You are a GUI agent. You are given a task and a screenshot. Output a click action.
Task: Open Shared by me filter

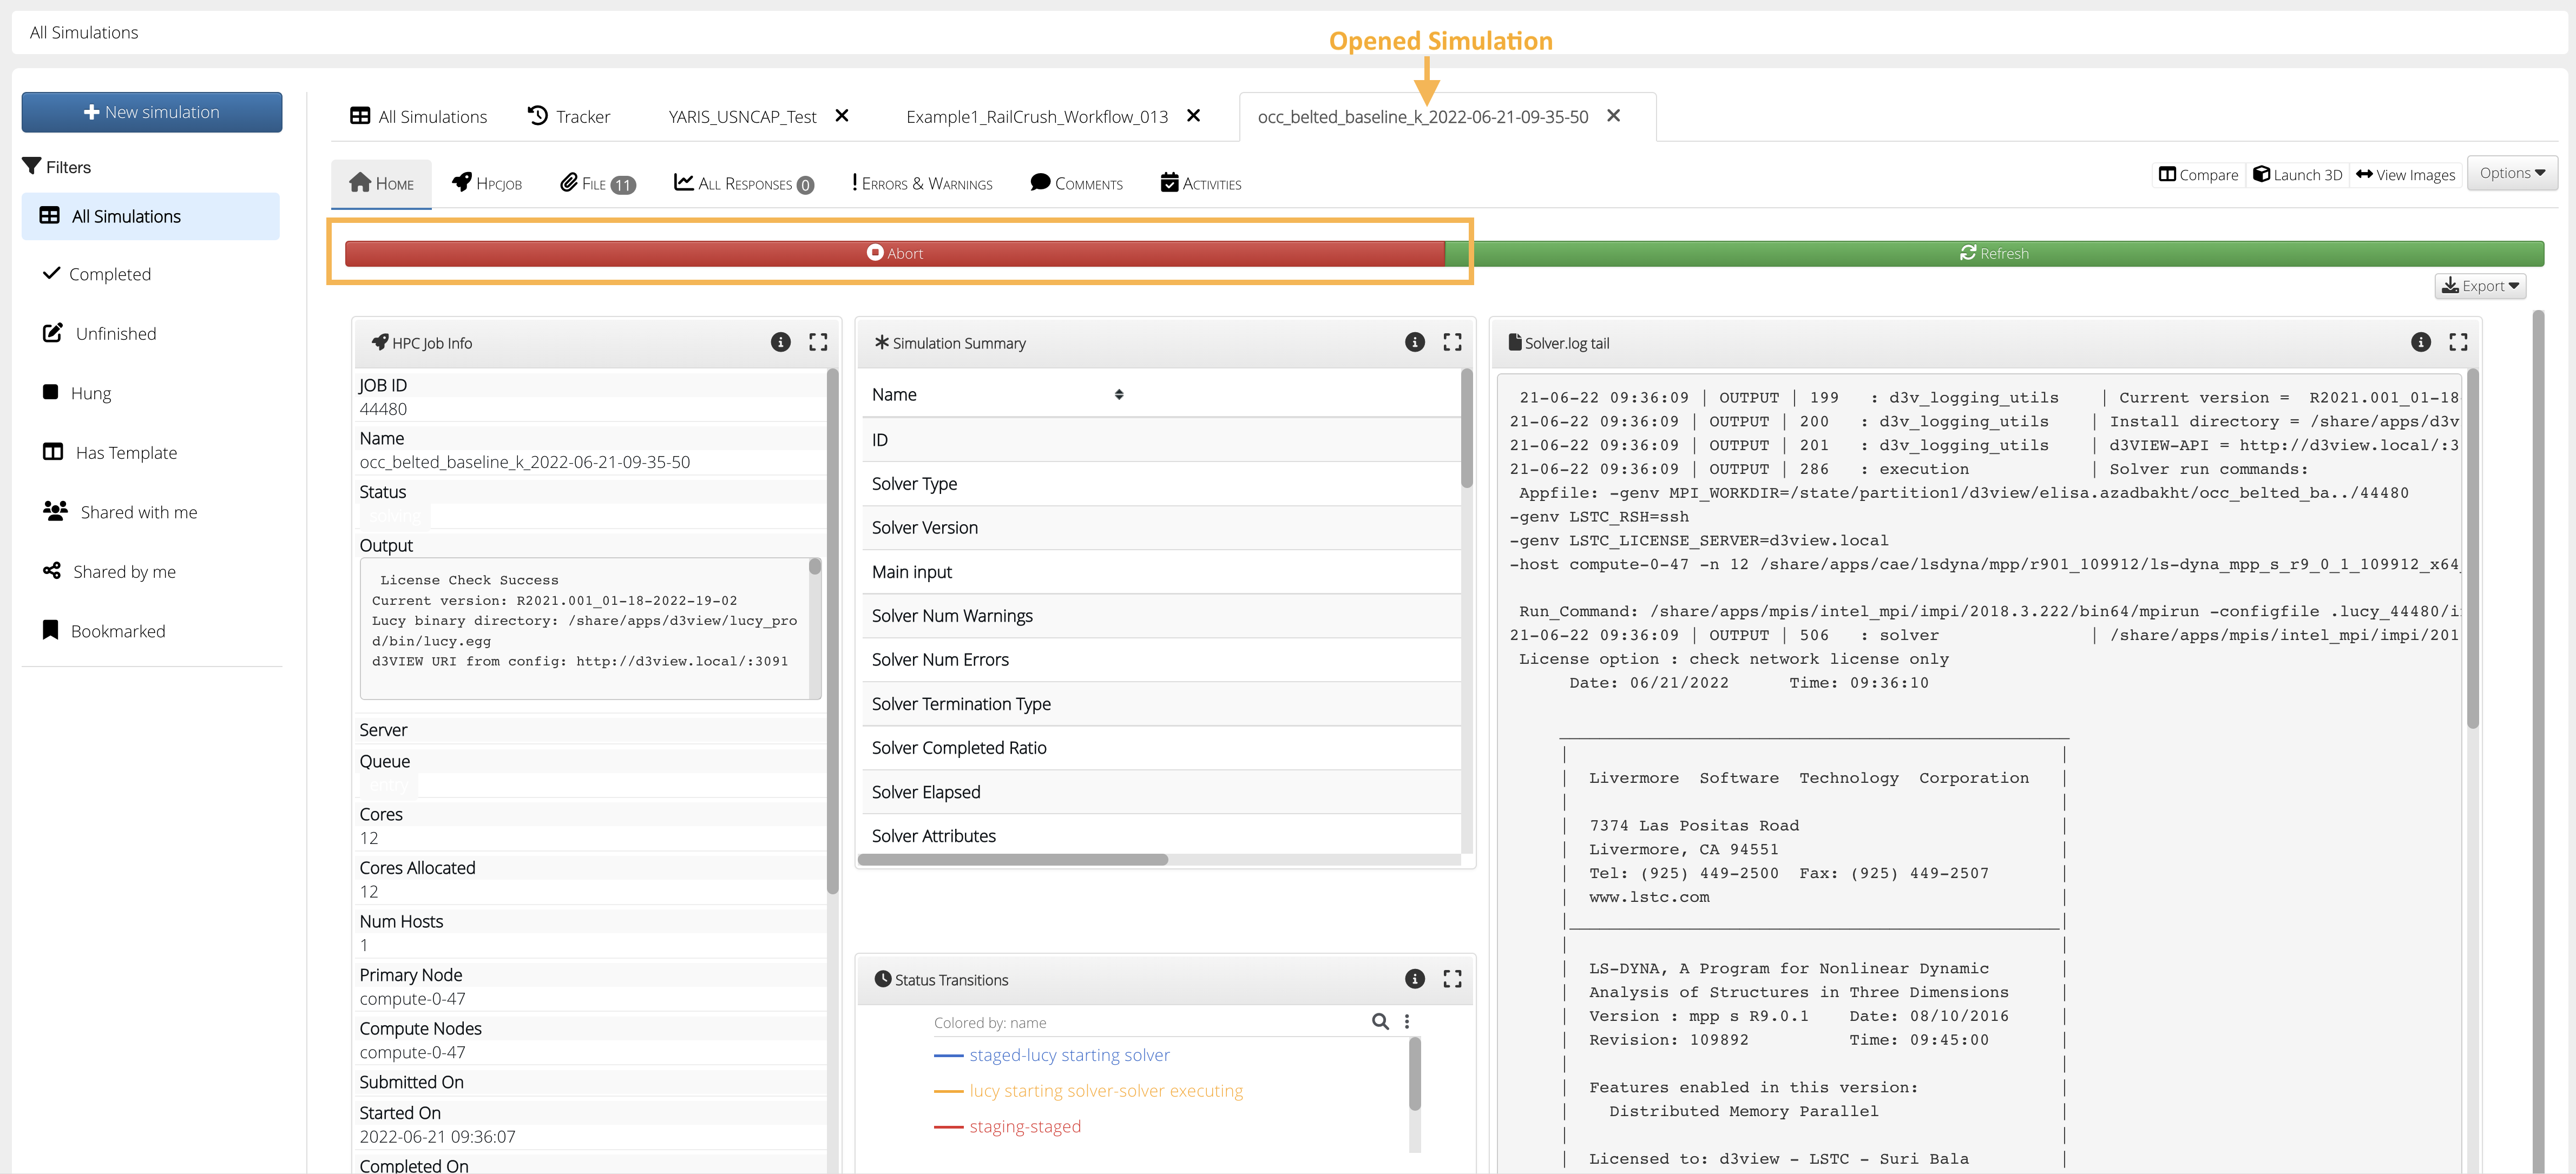coord(109,571)
